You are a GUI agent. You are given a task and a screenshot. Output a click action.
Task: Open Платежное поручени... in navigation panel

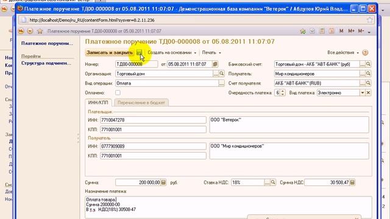point(48,43)
